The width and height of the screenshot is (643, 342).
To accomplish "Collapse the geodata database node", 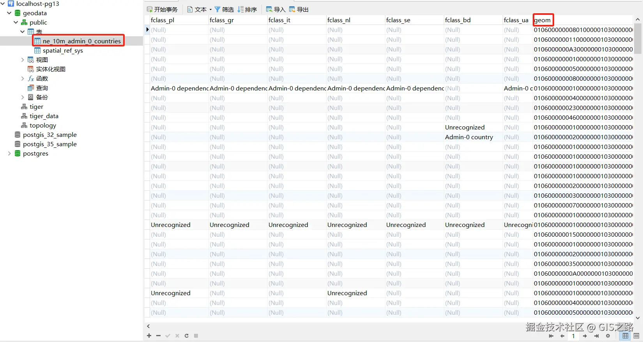I will (x=9, y=13).
